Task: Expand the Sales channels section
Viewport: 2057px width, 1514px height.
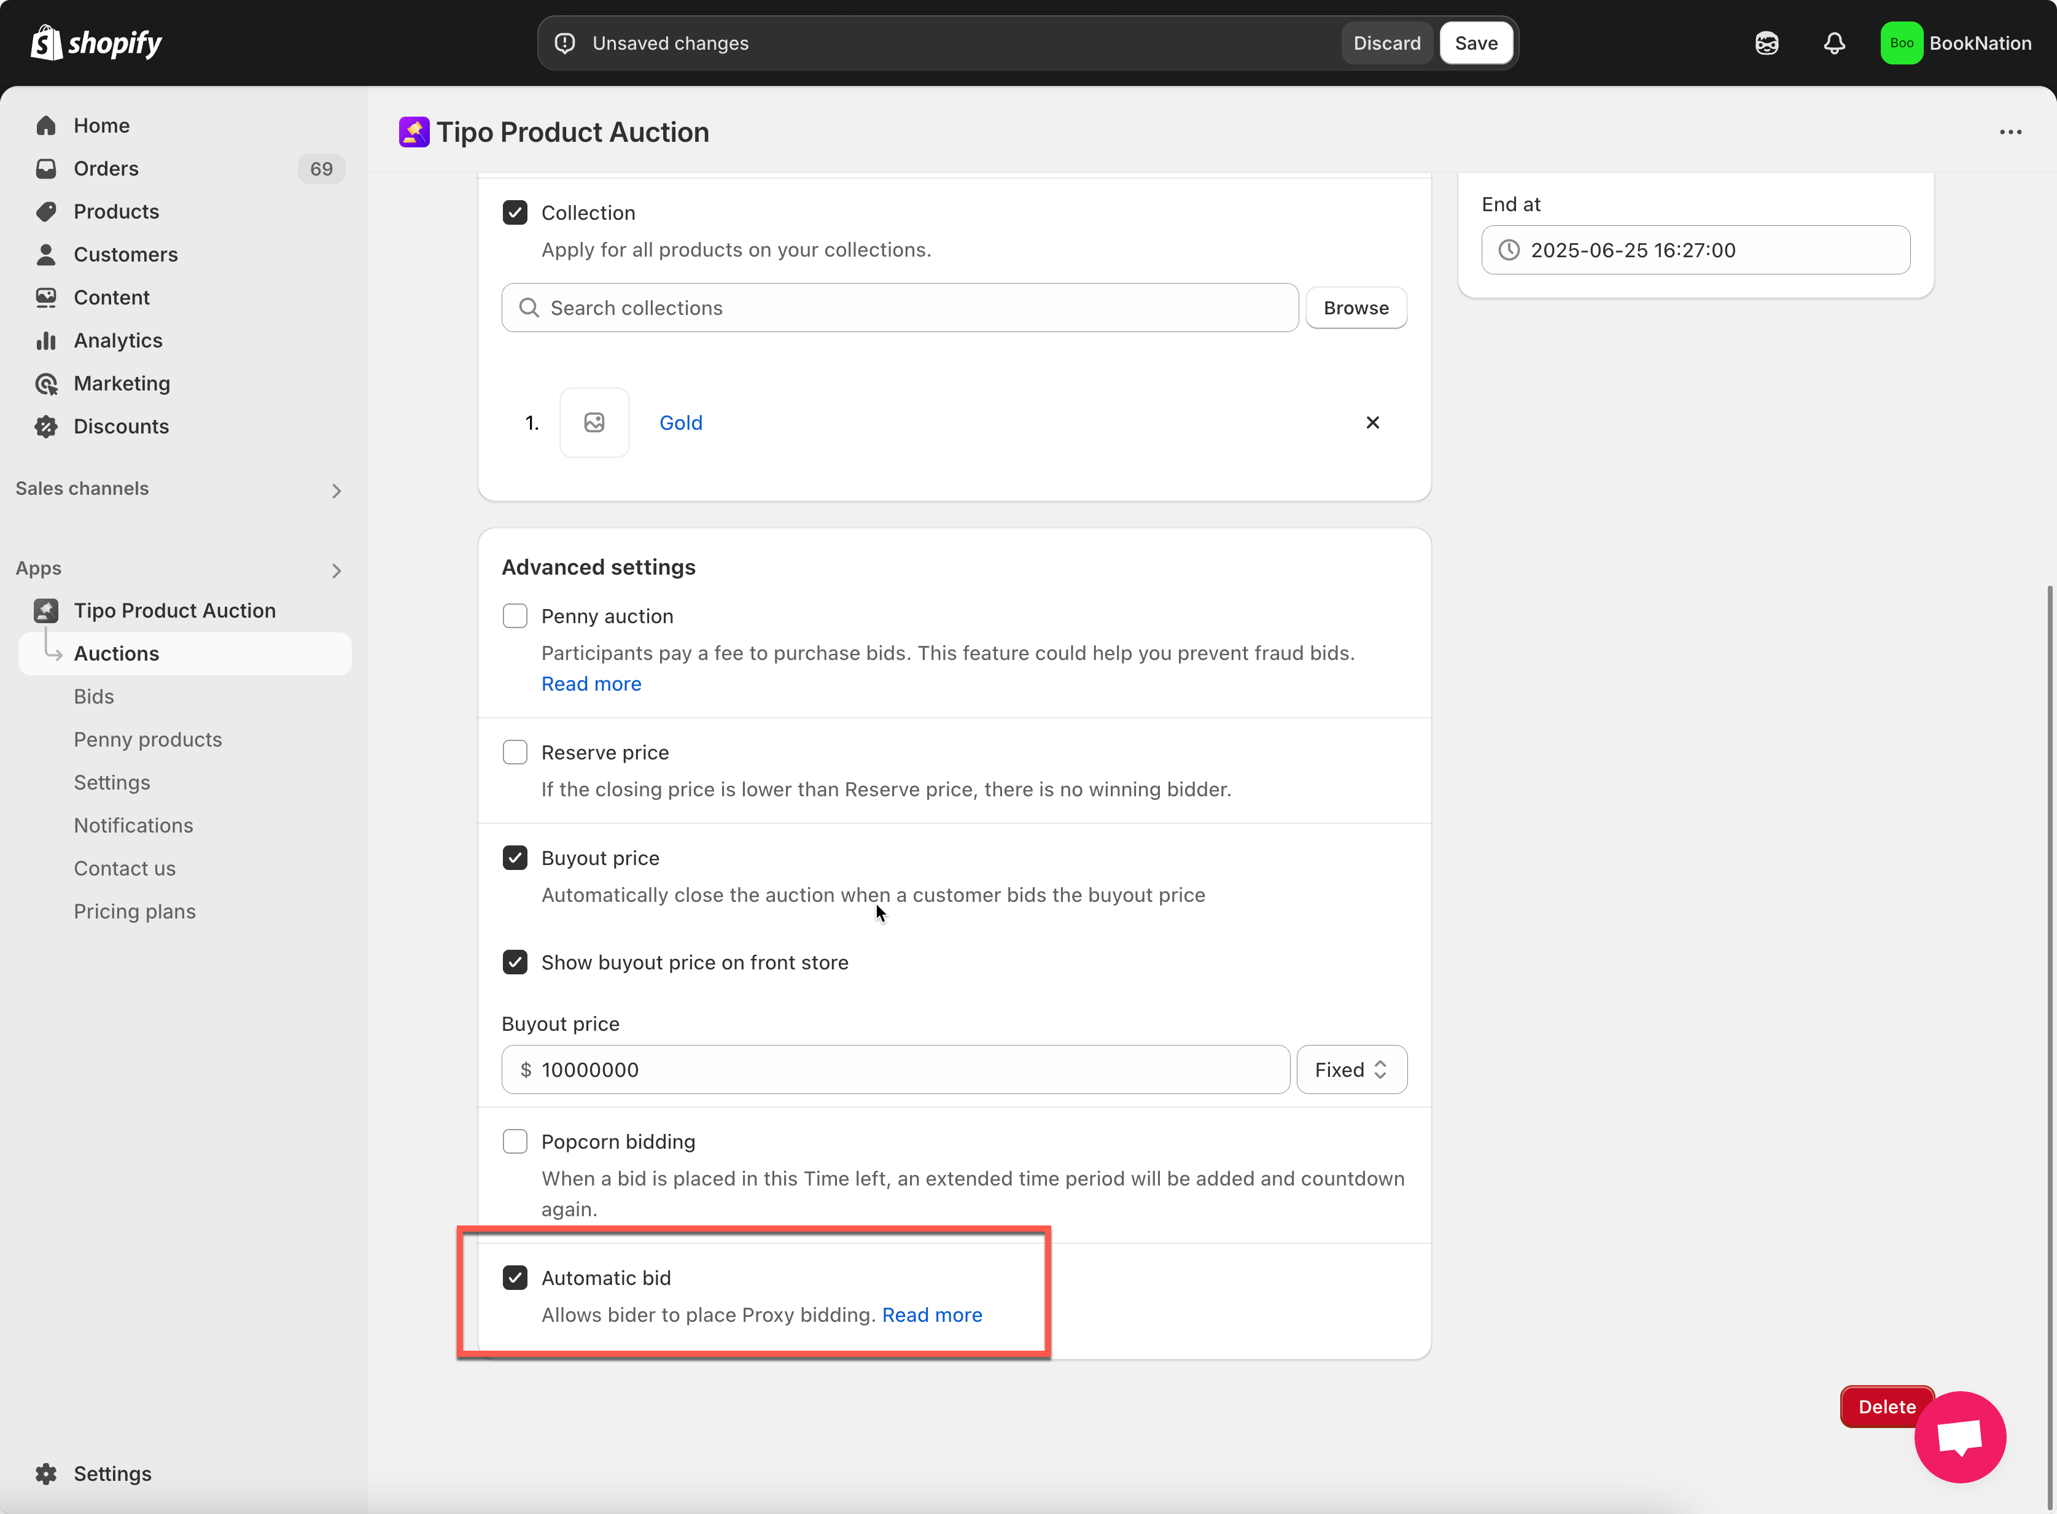Action: coord(336,491)
